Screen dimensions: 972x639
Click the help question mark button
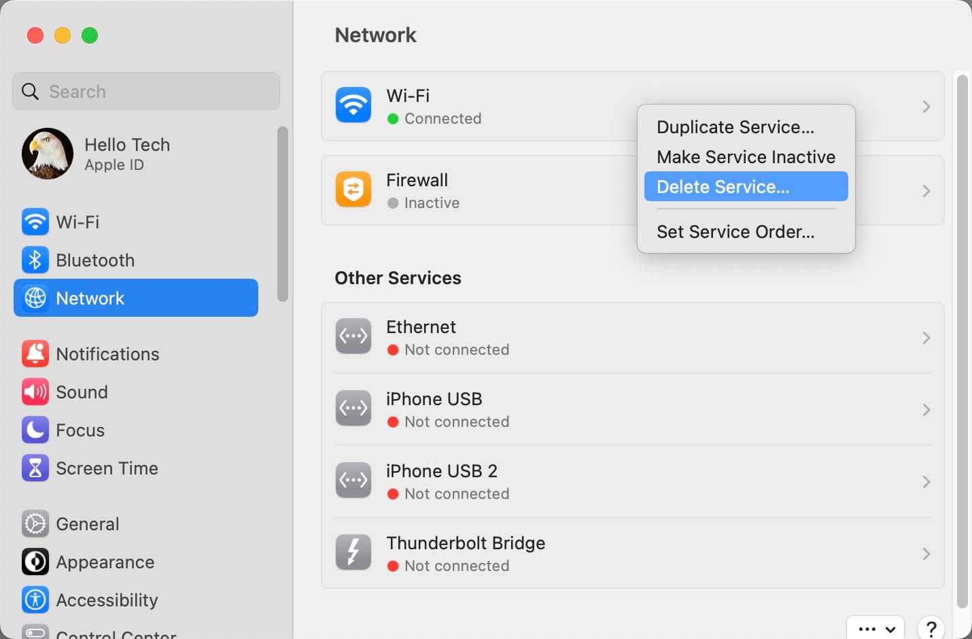(931, 627)
